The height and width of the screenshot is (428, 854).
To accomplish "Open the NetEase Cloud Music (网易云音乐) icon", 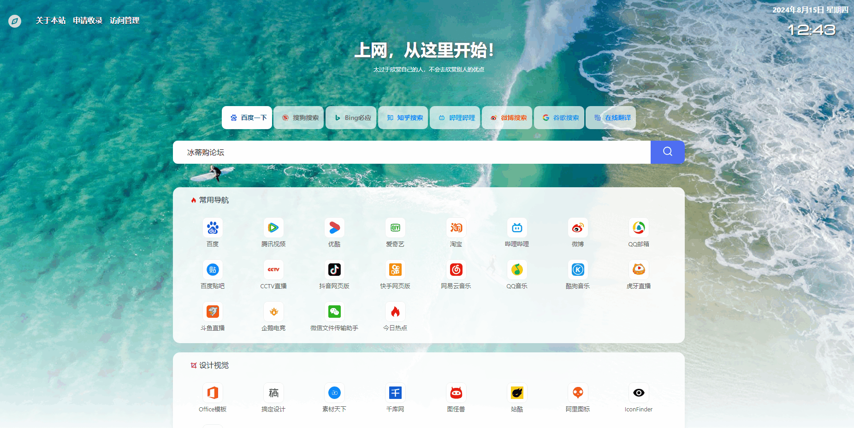I will pos(456,270).
